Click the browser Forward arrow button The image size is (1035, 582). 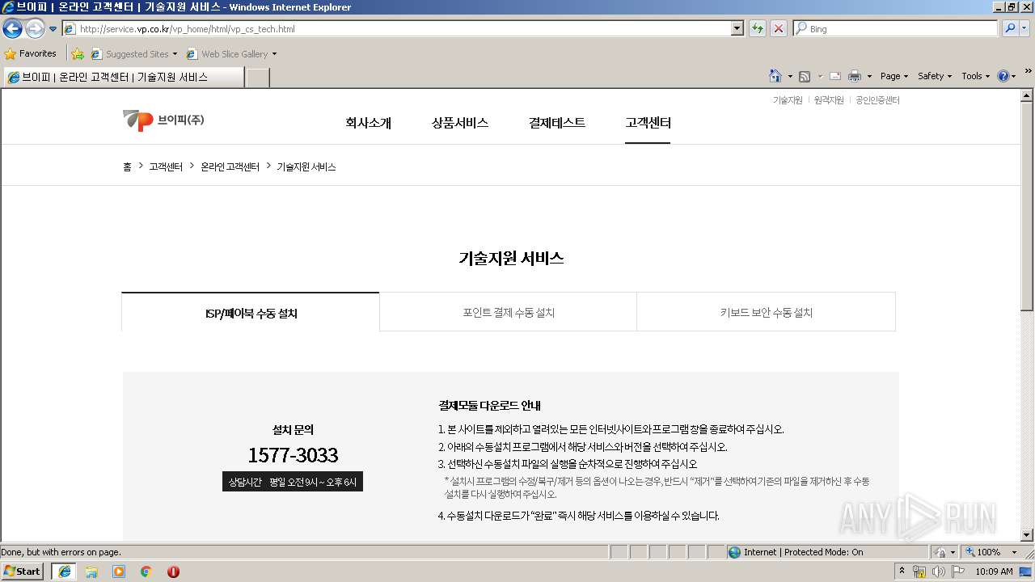click(x=35, y=29)
